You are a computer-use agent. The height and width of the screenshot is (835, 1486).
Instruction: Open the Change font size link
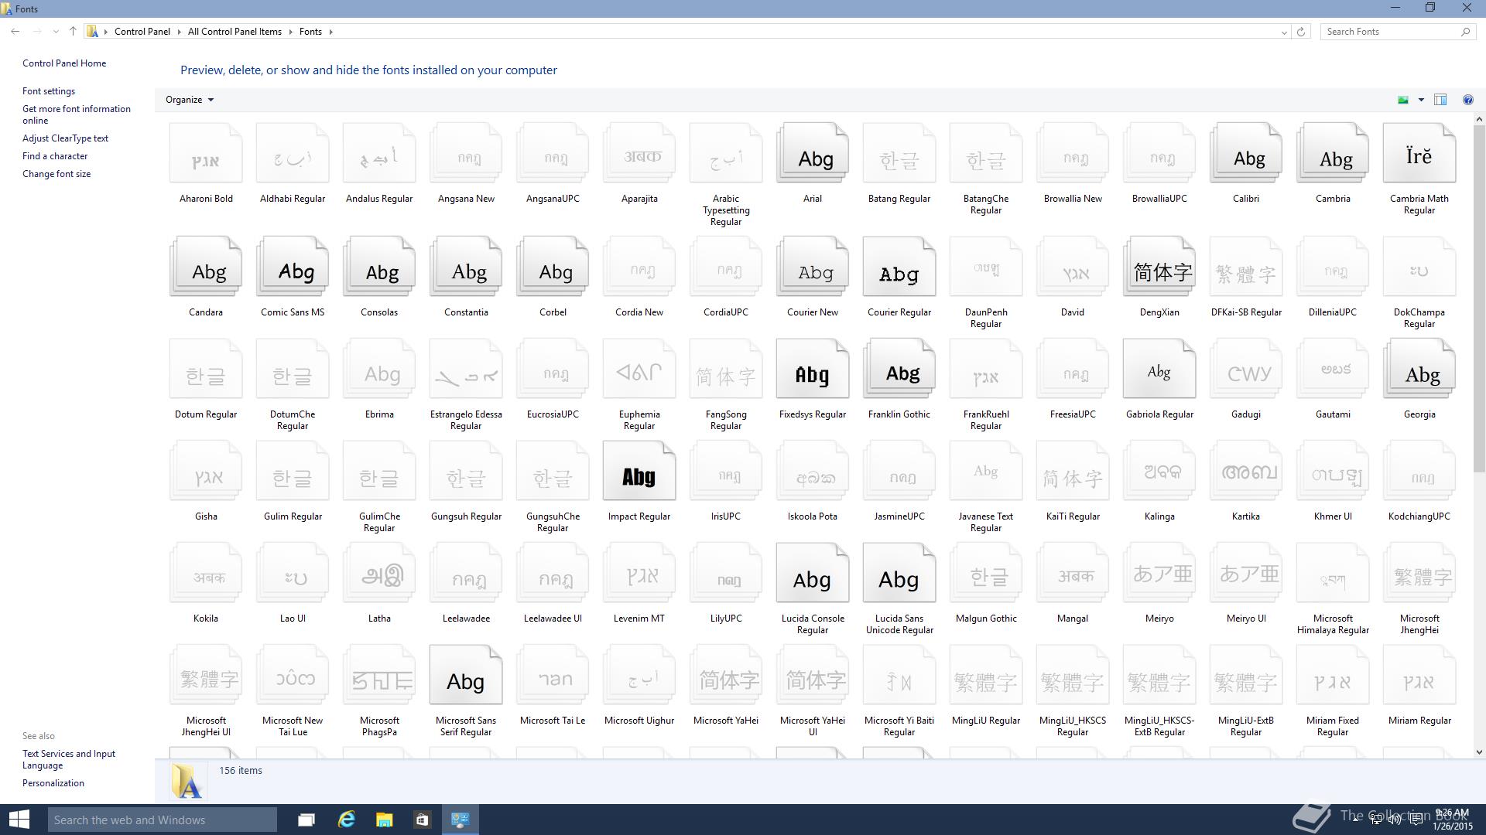[x=56, y=174]
